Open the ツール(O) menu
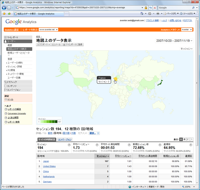Viewport: 200px width, 190px height. pos(188,13)
